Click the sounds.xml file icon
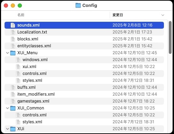Image resolution: width=174 pixels, height=134 pixels. tap(13, 25)
